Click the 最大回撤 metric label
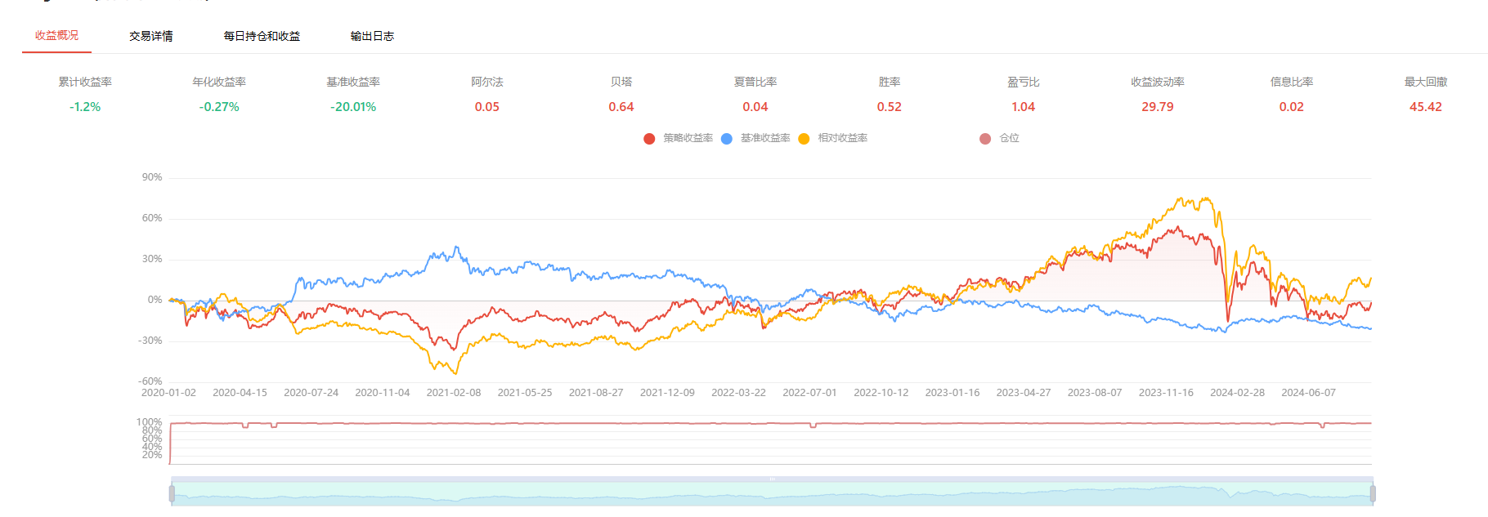Viewport: 1488px width, 517px height. tap(1426, 82)
